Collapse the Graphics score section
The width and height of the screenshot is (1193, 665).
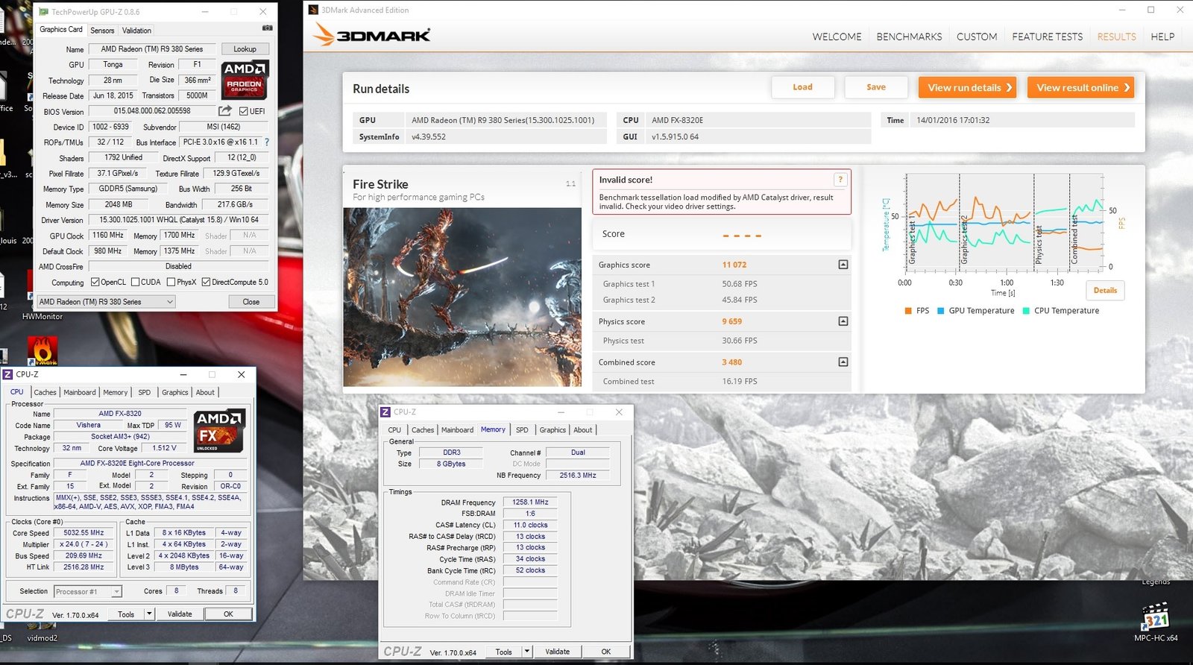[843, 265]
